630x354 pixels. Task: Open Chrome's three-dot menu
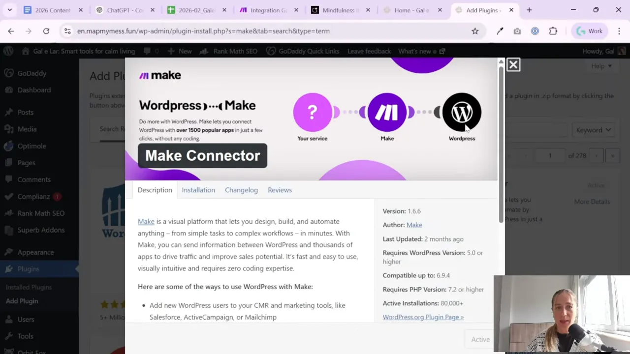click(x=619, y=31)
